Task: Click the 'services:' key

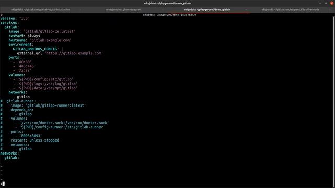Action: [x=9, y=23]
